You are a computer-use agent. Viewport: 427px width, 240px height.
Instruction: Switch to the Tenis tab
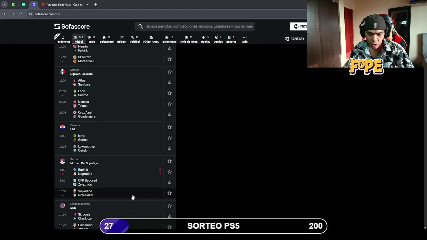pos(91,39)
